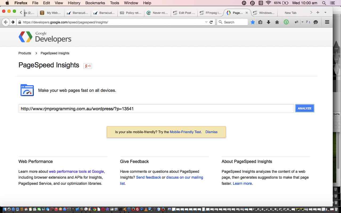Image resolution: width=341 pixels, height=213 pixels.
Task: Open the Window menu
Action: tap(131, 3)
